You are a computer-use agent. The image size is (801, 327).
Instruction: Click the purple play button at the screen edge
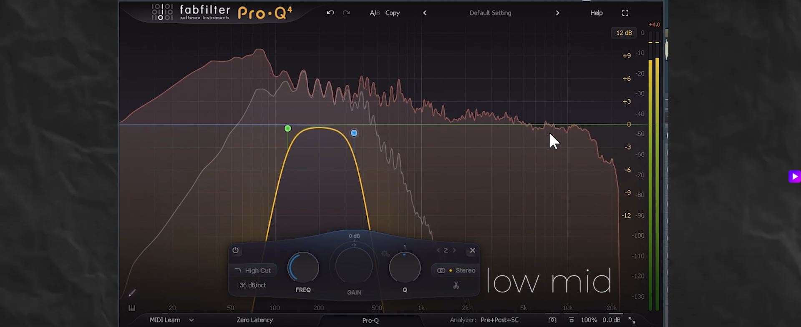(x=794, y=177)
